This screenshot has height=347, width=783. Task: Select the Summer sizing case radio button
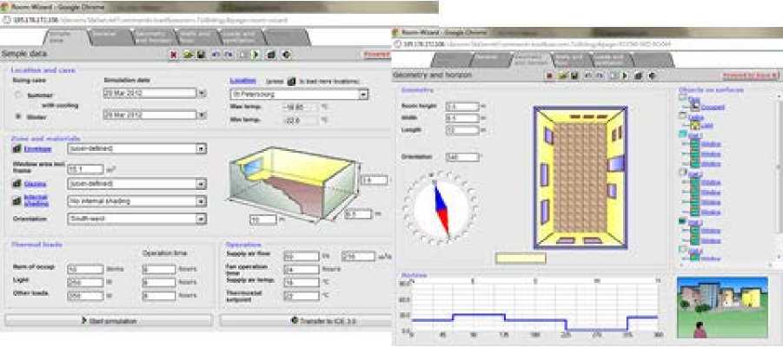18,95
